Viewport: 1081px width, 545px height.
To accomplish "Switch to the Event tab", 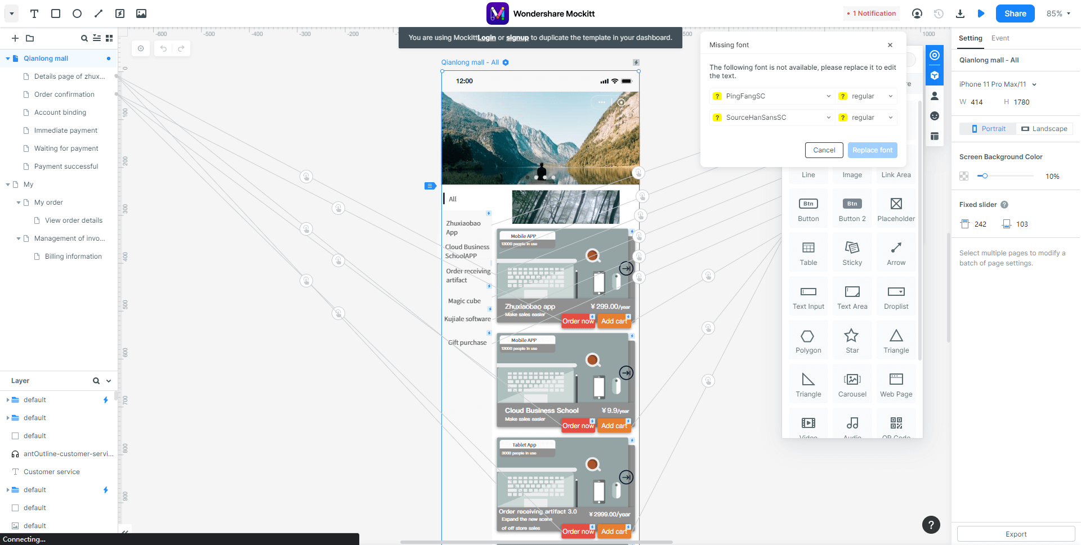I will pos(1000,38).
